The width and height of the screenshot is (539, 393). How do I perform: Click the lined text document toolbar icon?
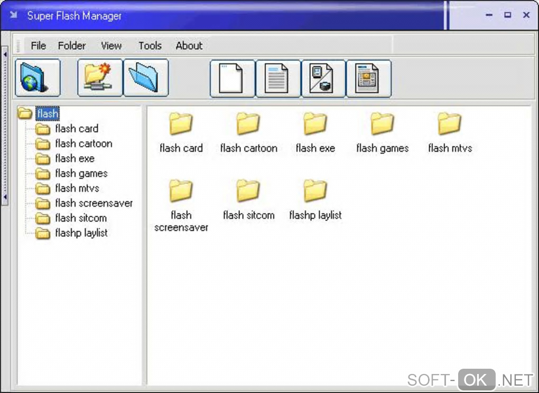[278, 79]
